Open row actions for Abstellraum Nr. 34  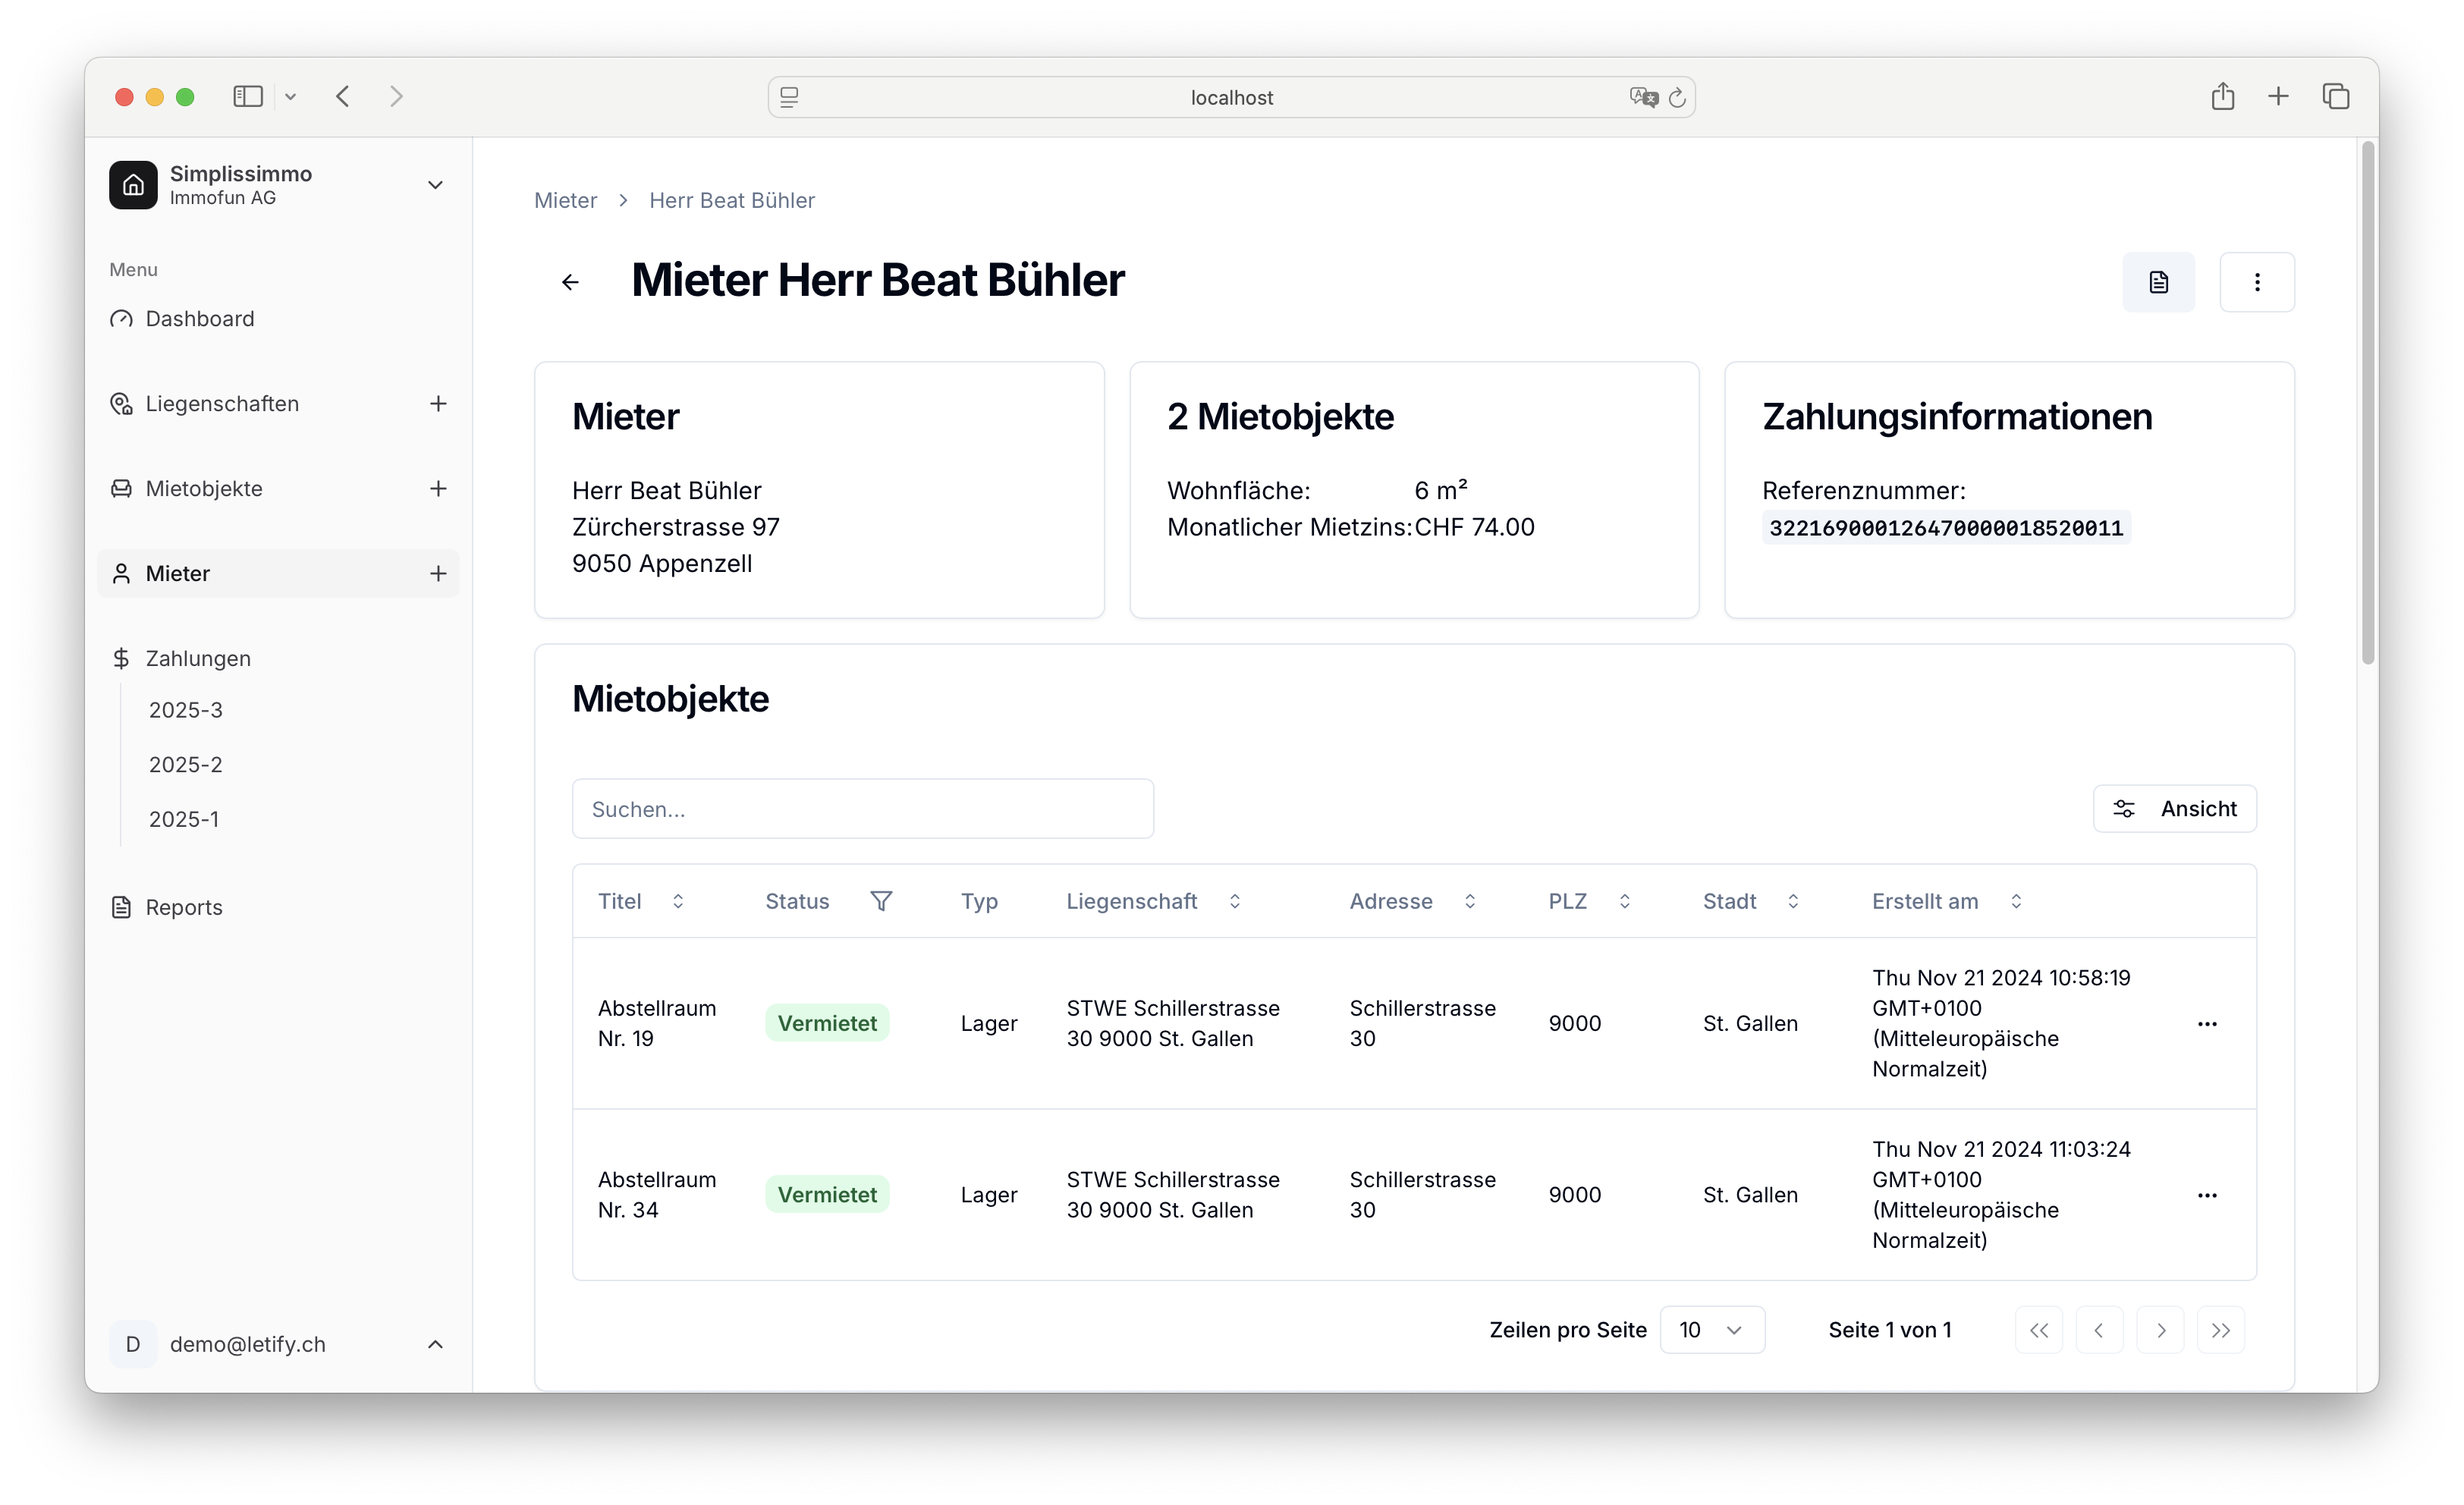[2207, 1195]
